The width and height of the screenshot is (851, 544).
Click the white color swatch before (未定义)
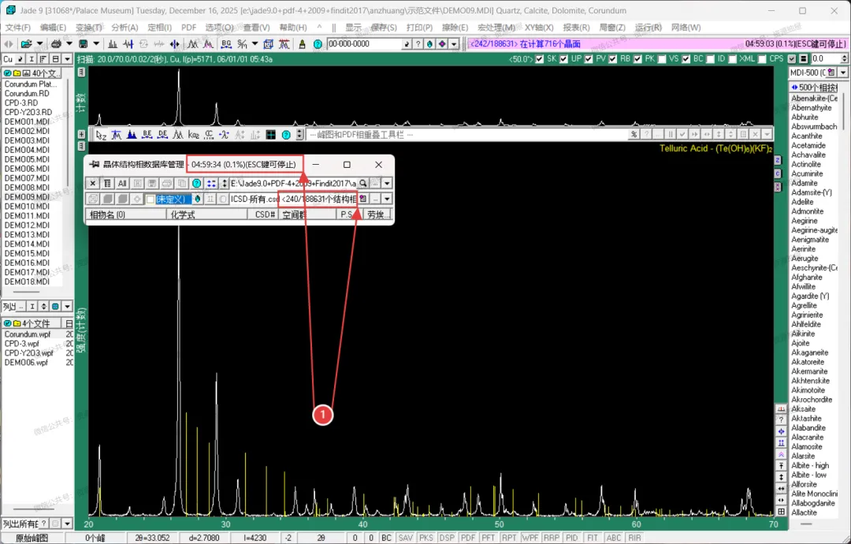[x=151, y=199]
